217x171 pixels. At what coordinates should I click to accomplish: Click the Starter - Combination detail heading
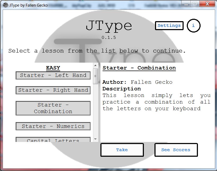point(139,68)
